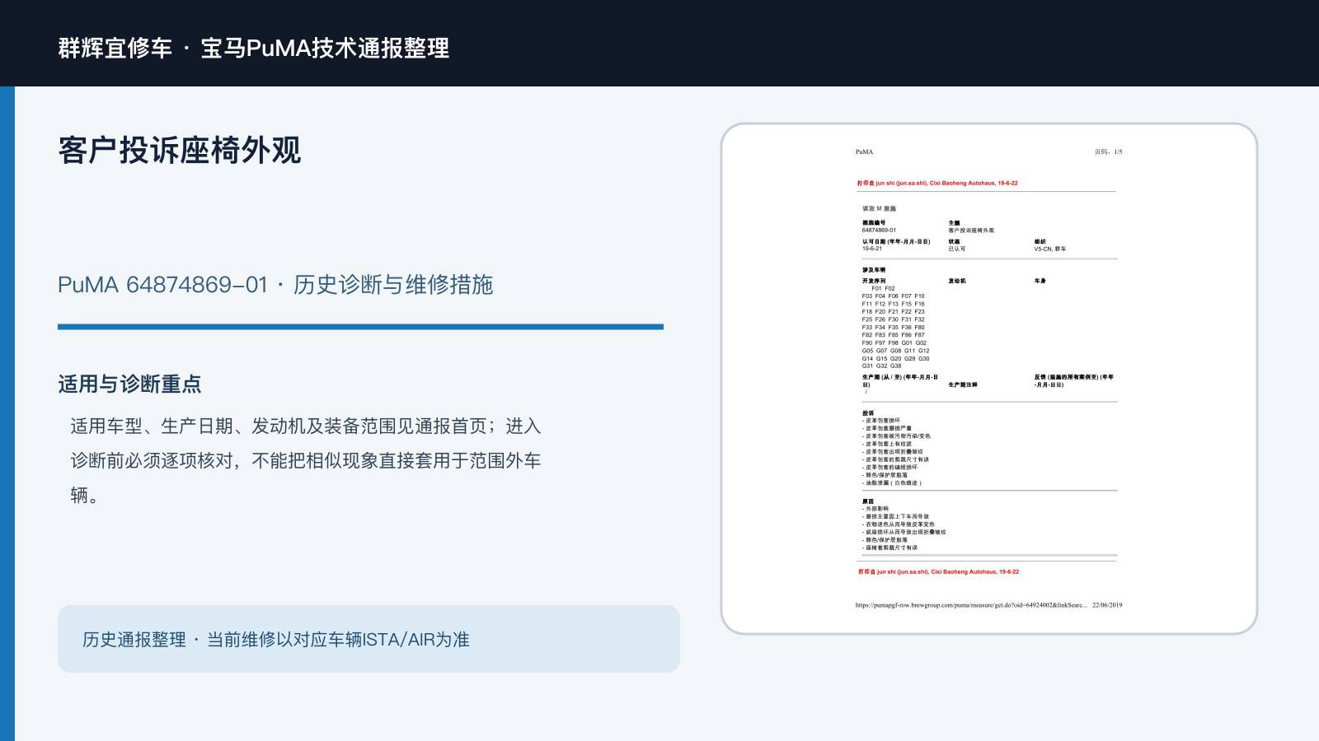
Task: Click the 开发序列 model series list
Action: click(x=895, y=324)
